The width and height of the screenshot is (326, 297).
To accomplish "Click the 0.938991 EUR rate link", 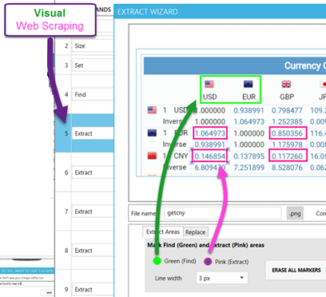I will click(248, 110).
